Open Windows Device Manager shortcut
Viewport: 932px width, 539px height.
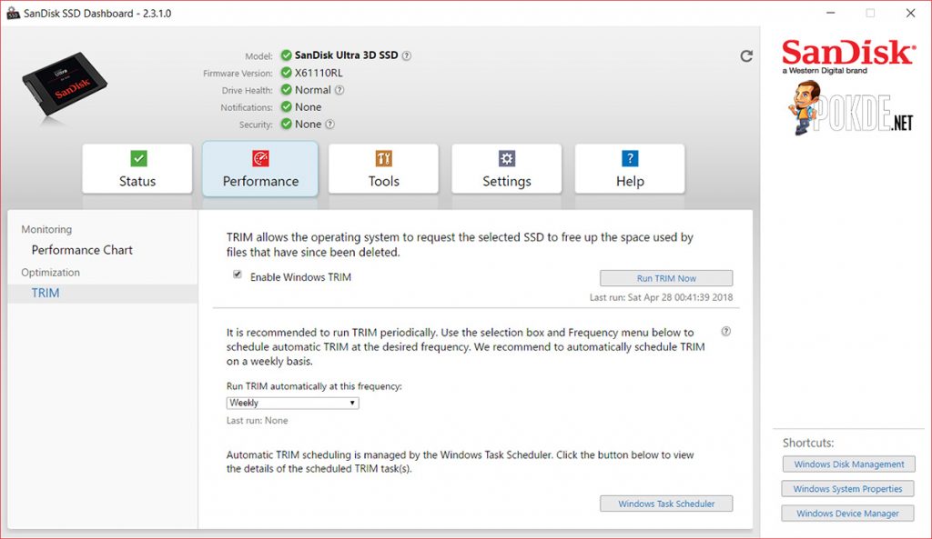pos(847,514)
